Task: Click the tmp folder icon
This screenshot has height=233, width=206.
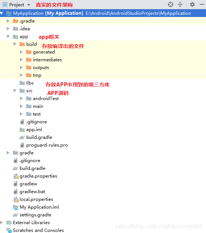Action: pyautogui.click(x=29, y=75)
